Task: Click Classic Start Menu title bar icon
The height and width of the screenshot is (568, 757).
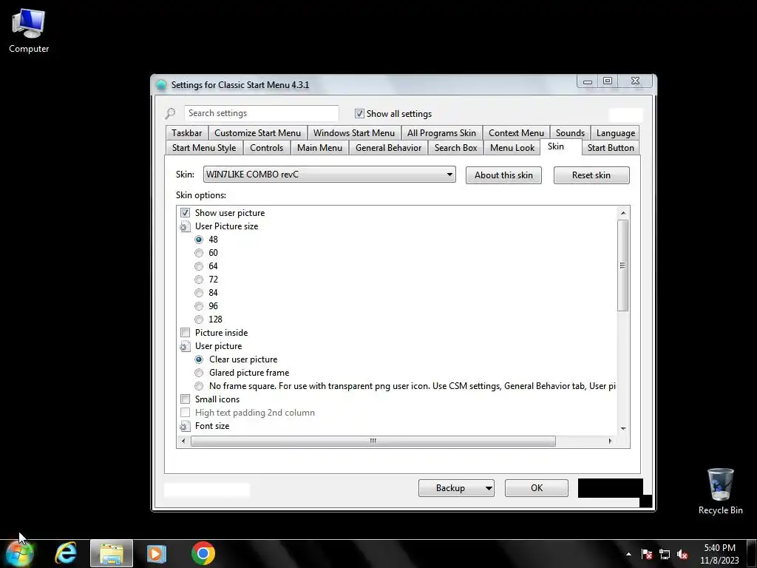Action: (x=161, y=85)
